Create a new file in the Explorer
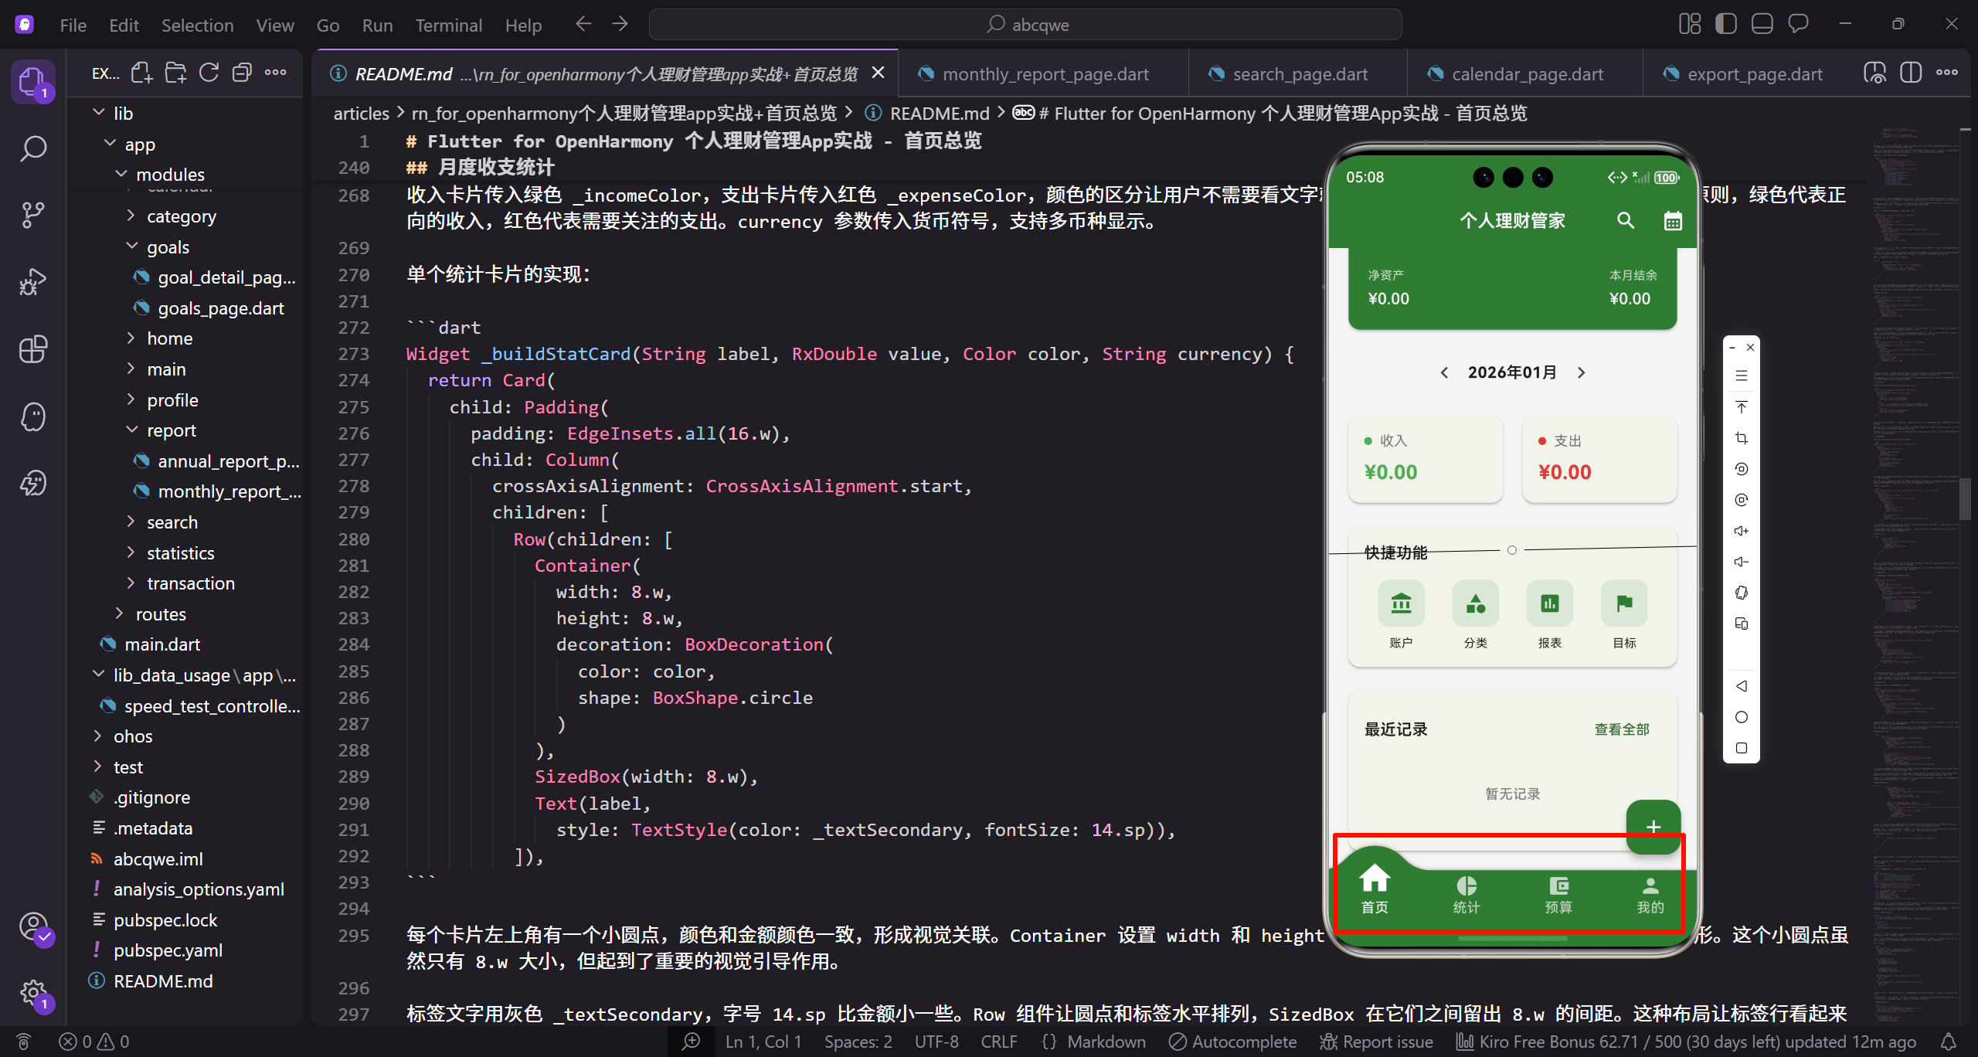1978x1057 pixels. (141, 72)
